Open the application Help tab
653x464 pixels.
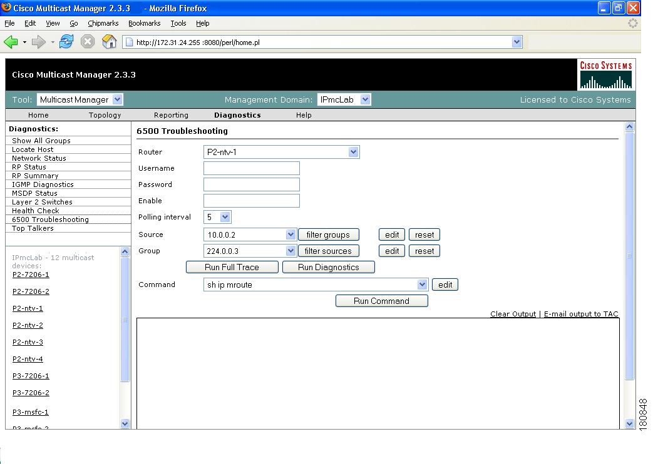pyautogui.click(x=304, y=115)
